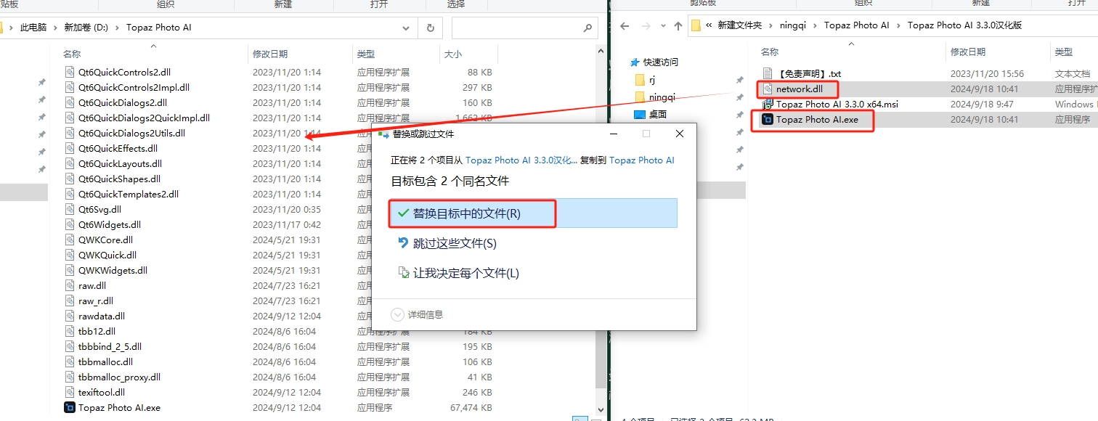The width and height of the screenshot is (1098, 421).
Task: Click the Topaz Photo AI 3.3.0 x64.msi icon
Action: [768, 104]
